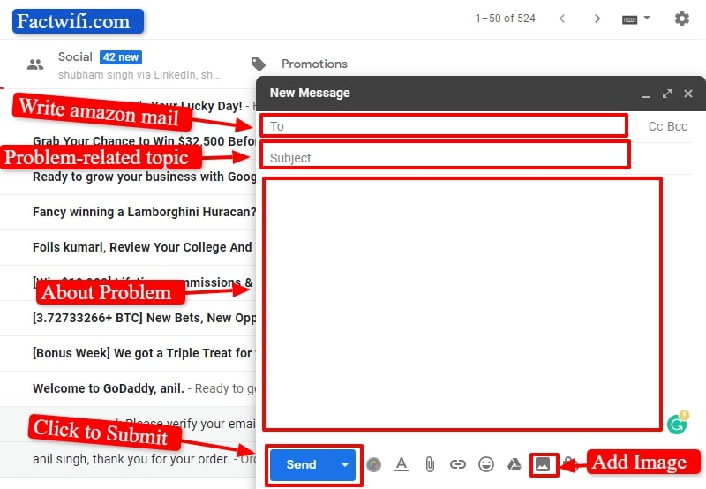706x489 pixels.
Task: Go to the next page of emails
Action: point(597,19)
